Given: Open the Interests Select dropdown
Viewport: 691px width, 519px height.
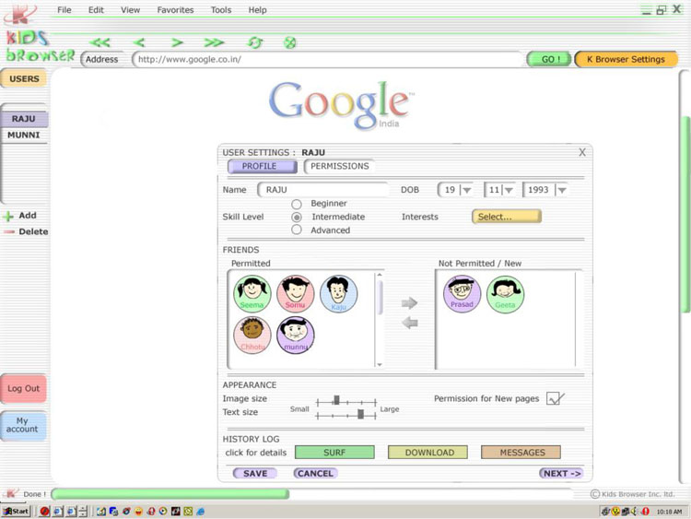Looking at the screenshot, I should tap(506, 217).
